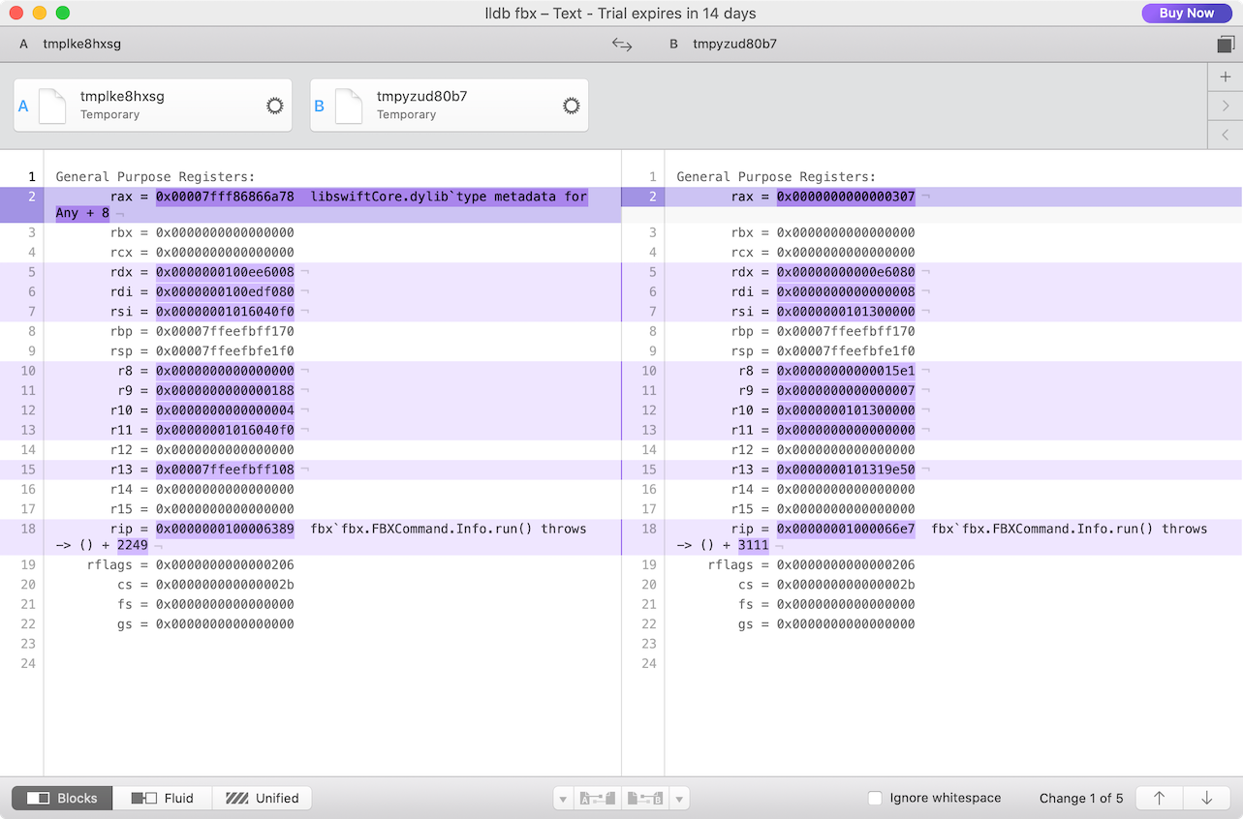The height and width of the screenshot is (819, 1243).
Task: Open dropdown arrow left of merge A button
Action: tap(563, 799)
